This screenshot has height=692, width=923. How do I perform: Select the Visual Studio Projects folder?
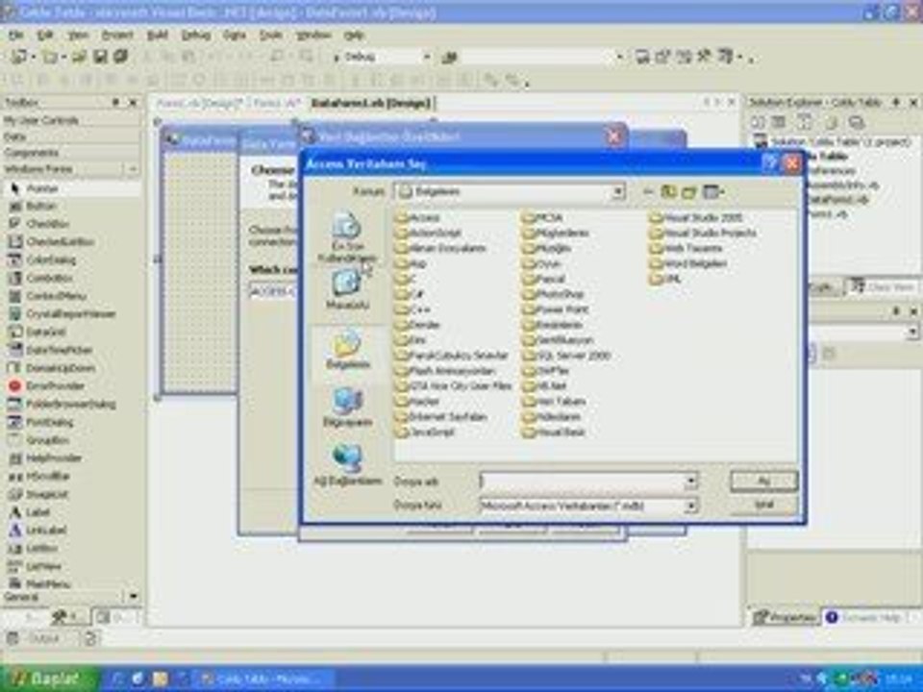click(703, 233)
